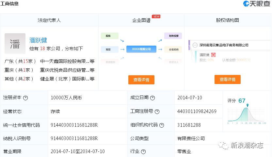
Task: Collapse the 深圳前海云集品电子商务有限公司 node
Action: [195, 45]
